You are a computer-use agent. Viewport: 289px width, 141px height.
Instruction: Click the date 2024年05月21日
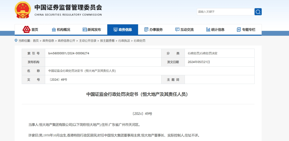(x=199, y=62)
